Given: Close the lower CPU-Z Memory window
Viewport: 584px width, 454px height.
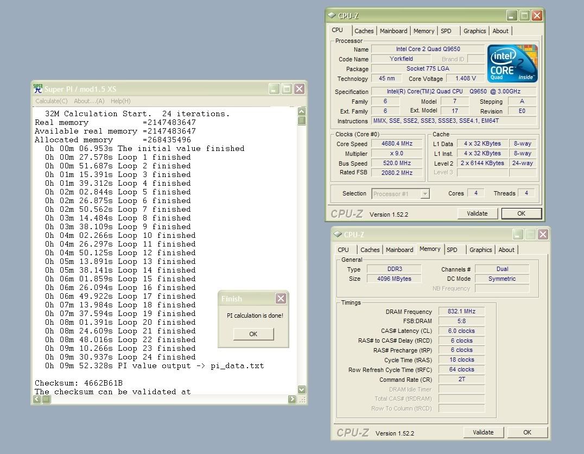Looking at the screenshot, I should (x=543, y=234).
